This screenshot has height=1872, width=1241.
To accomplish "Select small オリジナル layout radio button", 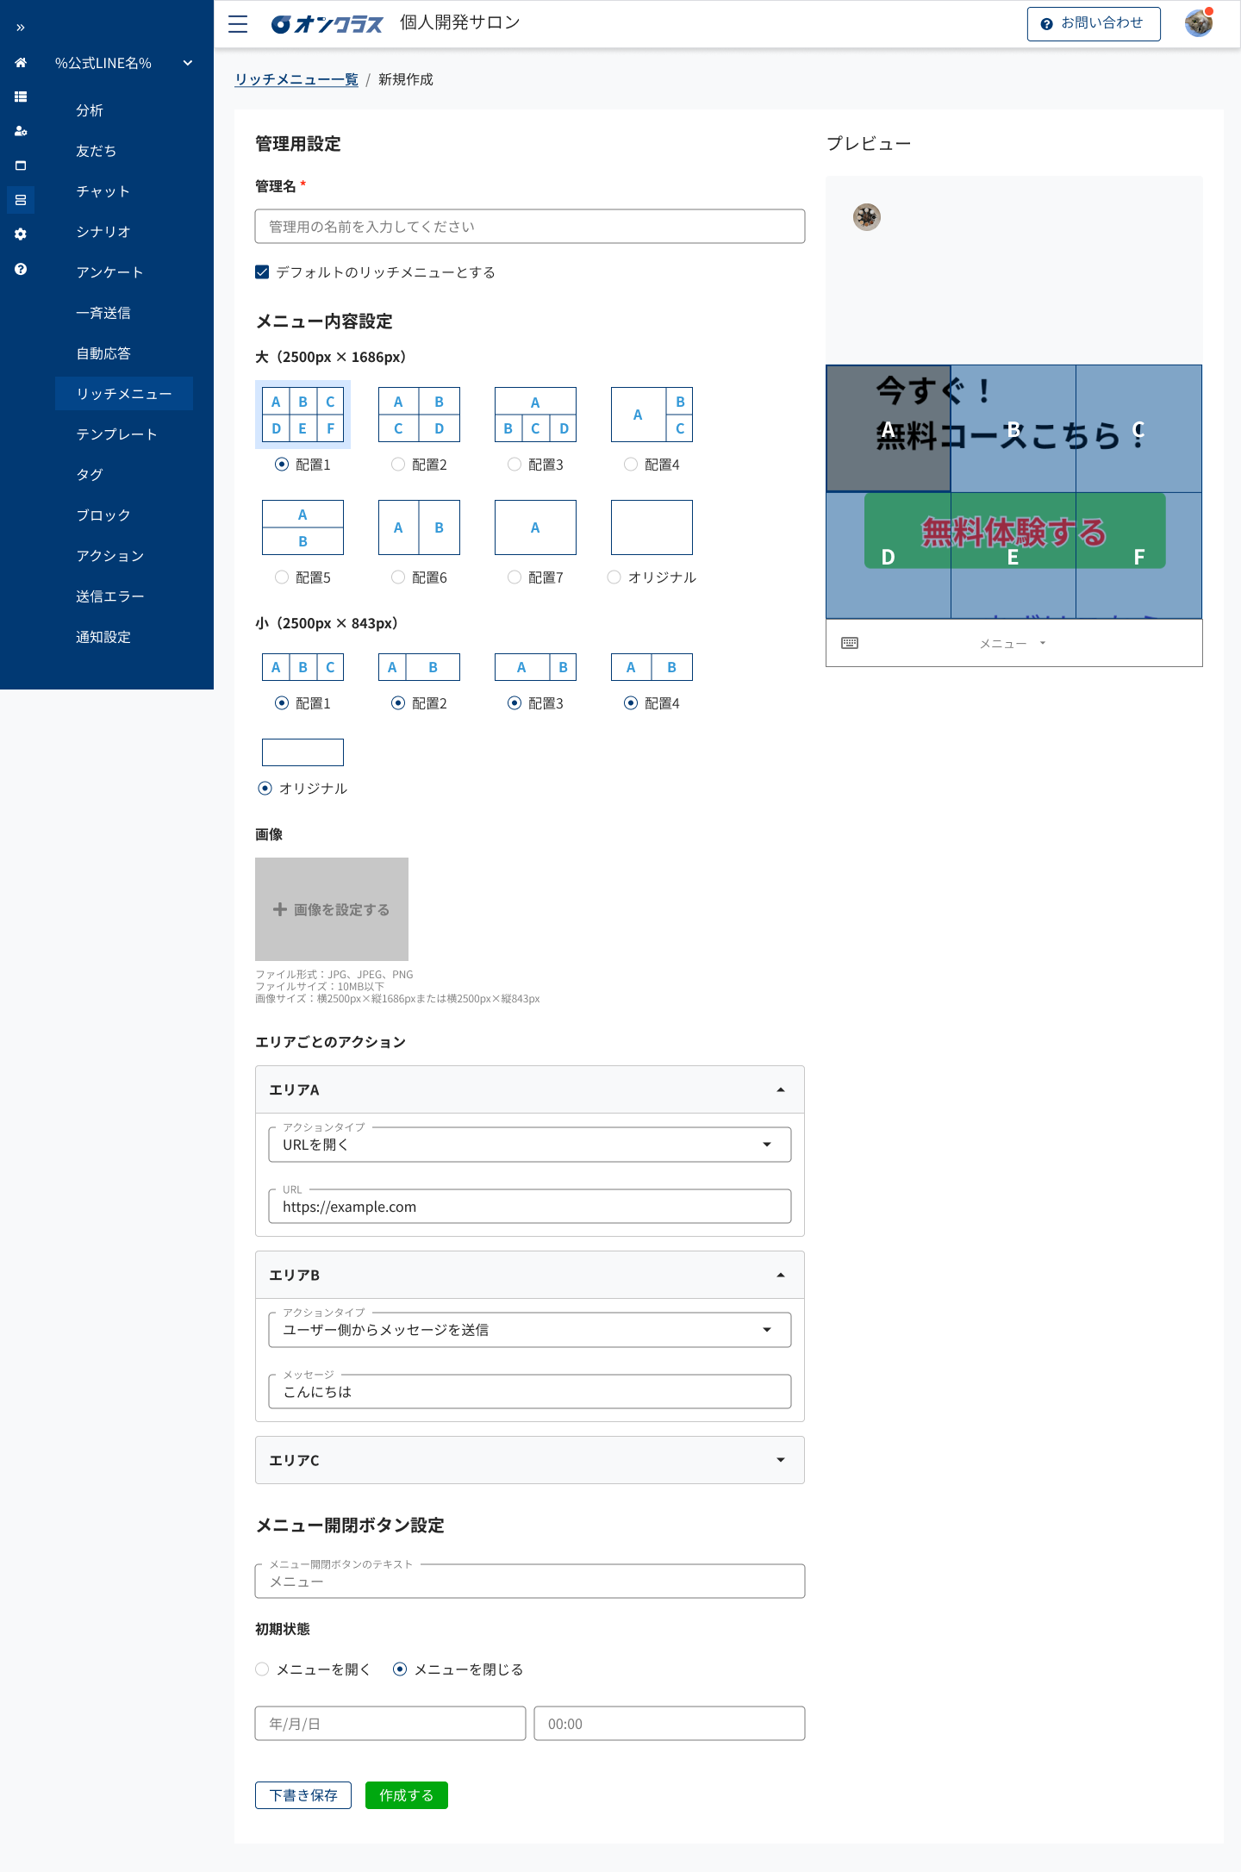I will pyautogui.click(x=265, y=789).
